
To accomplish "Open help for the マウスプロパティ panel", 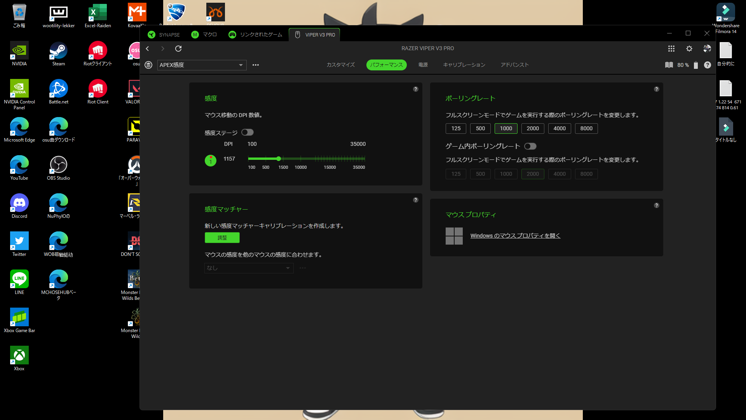I will tap(657, 205).
